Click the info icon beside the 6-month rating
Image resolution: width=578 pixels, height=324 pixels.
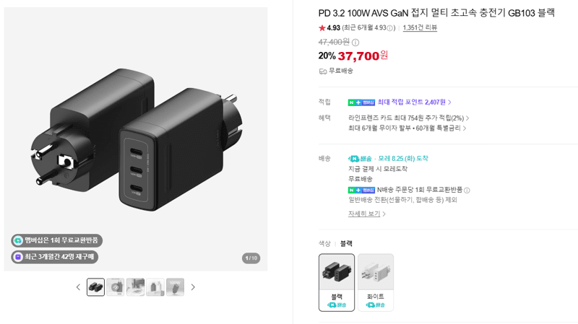[x=389, y=28]
